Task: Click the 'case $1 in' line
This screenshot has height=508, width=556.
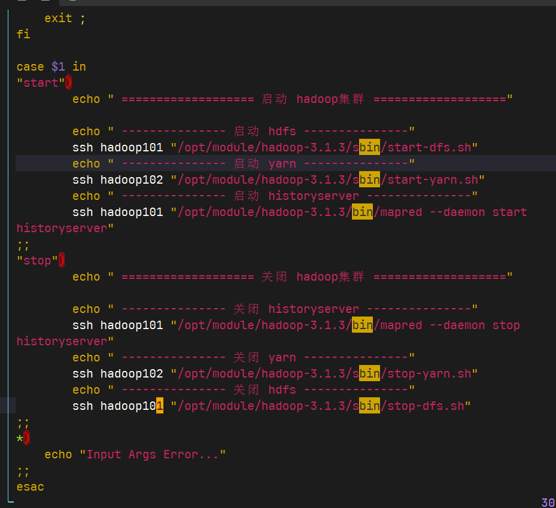Action: point(51,66)
